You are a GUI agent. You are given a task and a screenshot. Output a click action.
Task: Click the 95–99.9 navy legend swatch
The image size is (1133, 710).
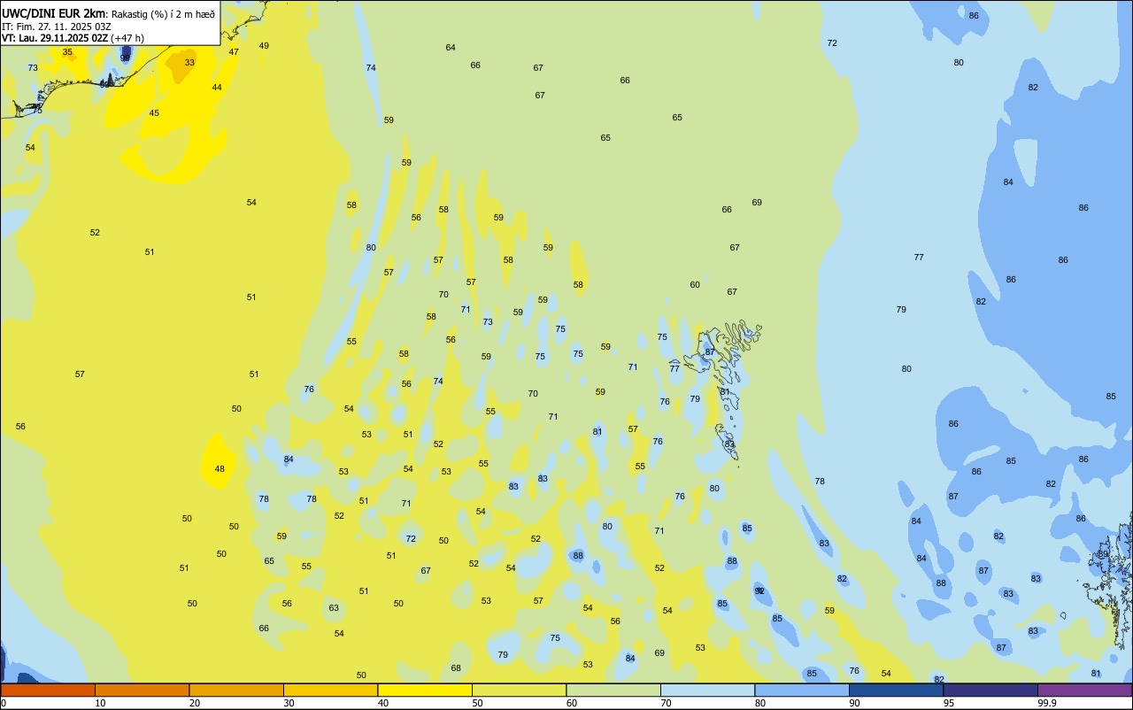click(990, 690)
